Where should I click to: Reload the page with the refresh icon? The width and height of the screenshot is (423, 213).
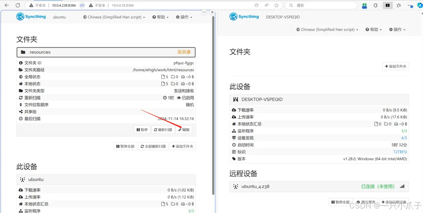pyautogui.click(x=18, y=5)
